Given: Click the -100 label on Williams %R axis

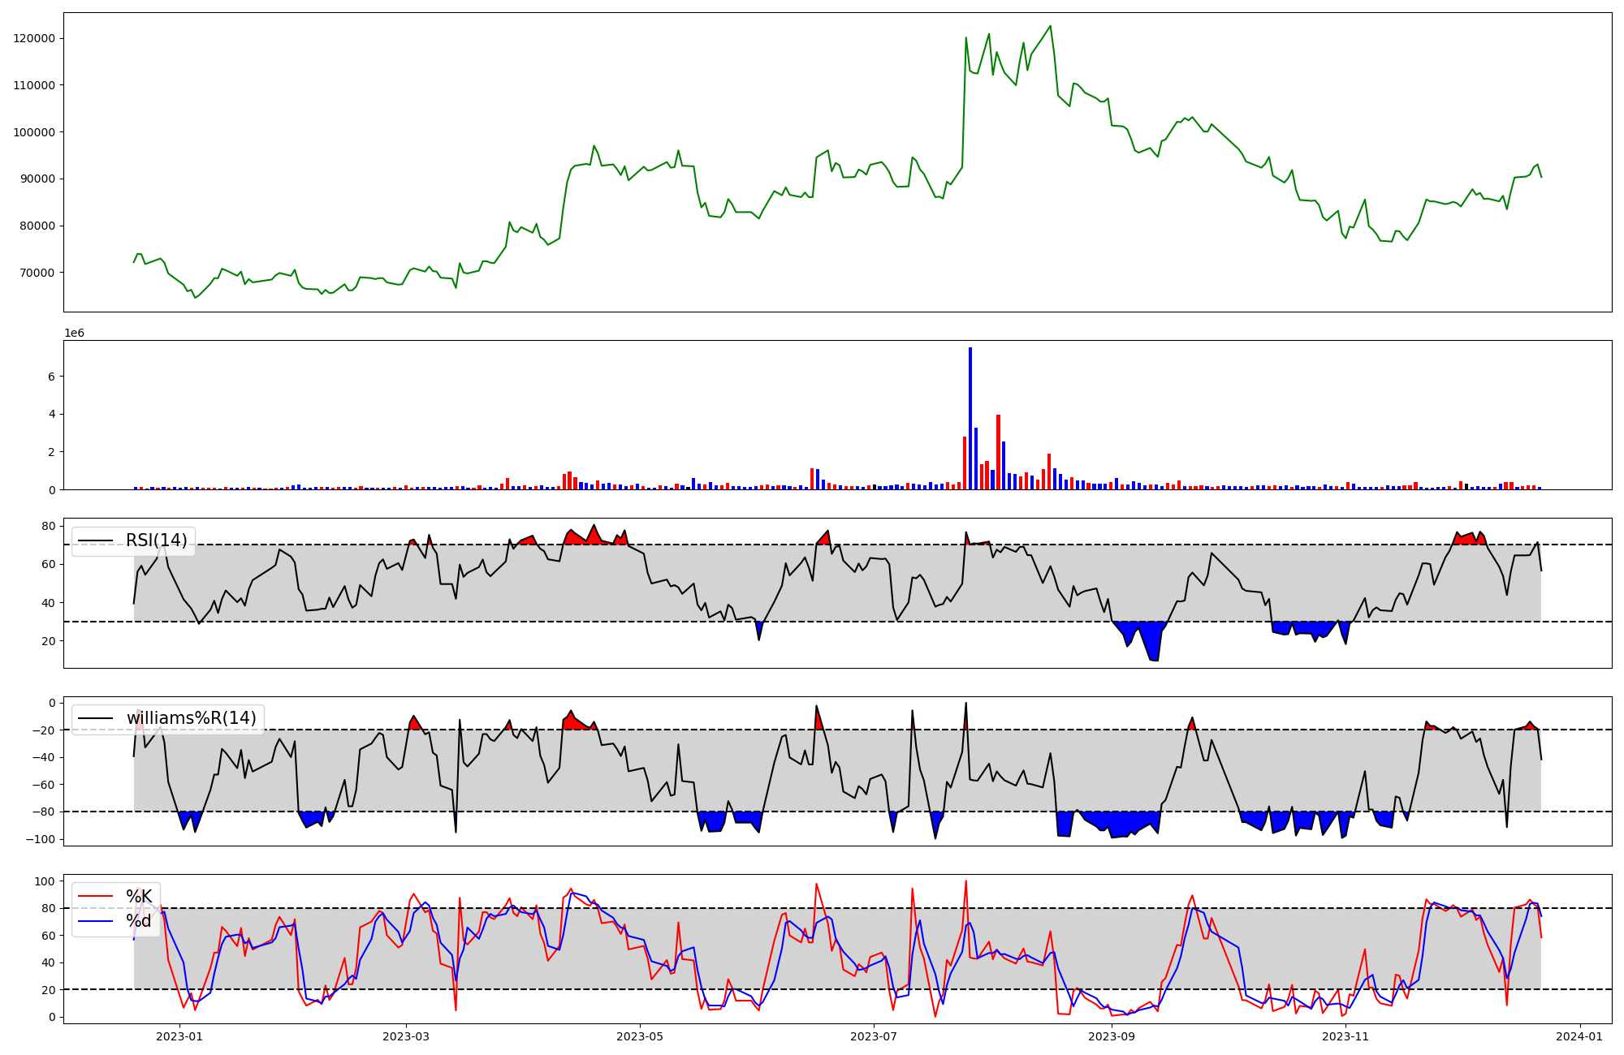Looking at the screenshot, I should [39, 839].
